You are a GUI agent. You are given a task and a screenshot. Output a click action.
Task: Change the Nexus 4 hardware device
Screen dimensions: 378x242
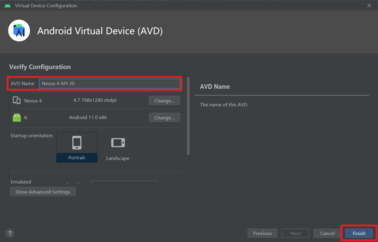pos(164,101)
